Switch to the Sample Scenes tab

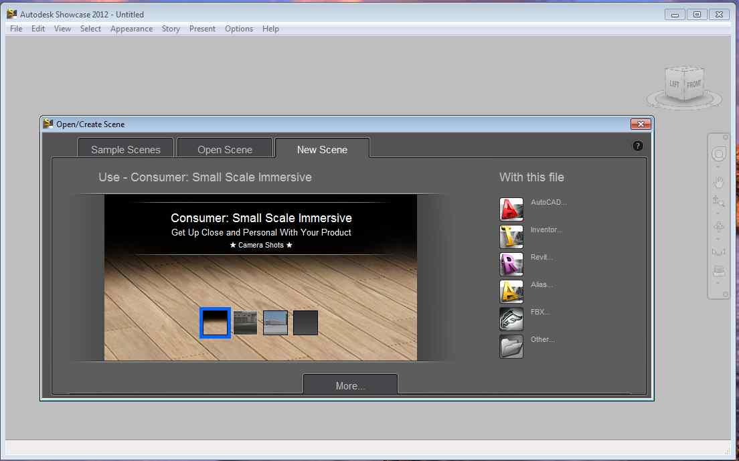point(125,149)
